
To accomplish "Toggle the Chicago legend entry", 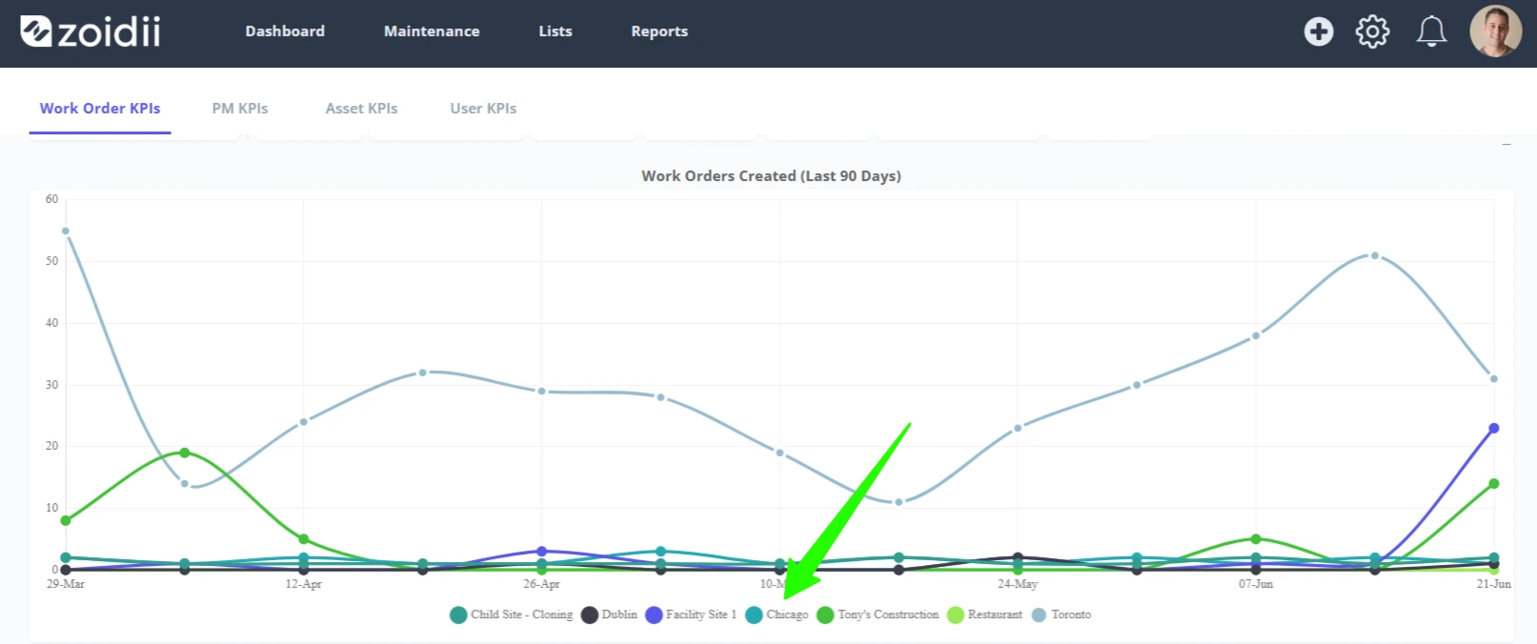I will click(777, 614).
